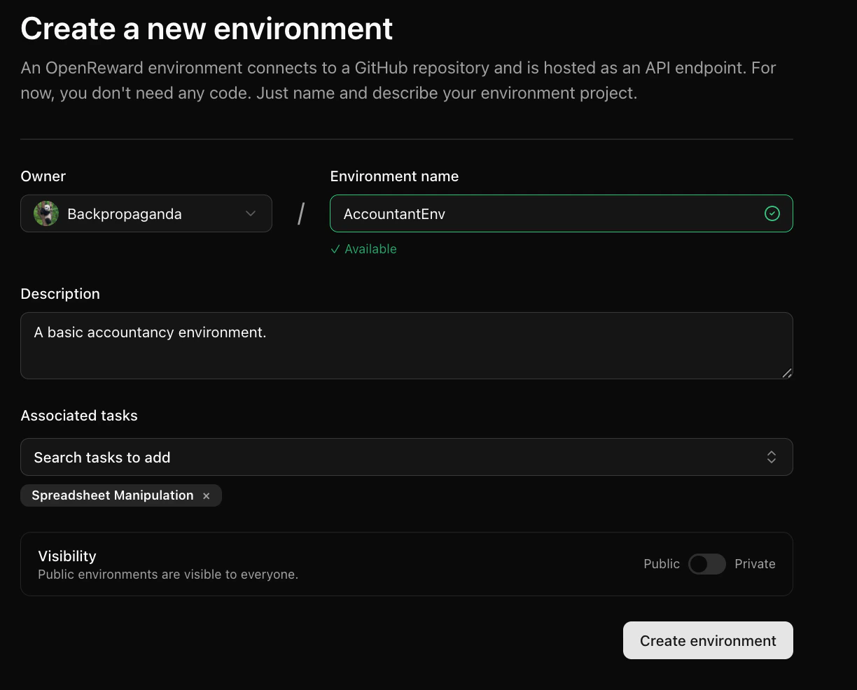Click the green checkmark icon inside Environment name
Viewport: 857px width, 690px height.
coord(772,213)
